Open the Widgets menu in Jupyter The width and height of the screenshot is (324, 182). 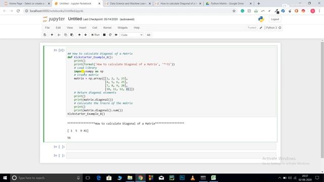123,28
